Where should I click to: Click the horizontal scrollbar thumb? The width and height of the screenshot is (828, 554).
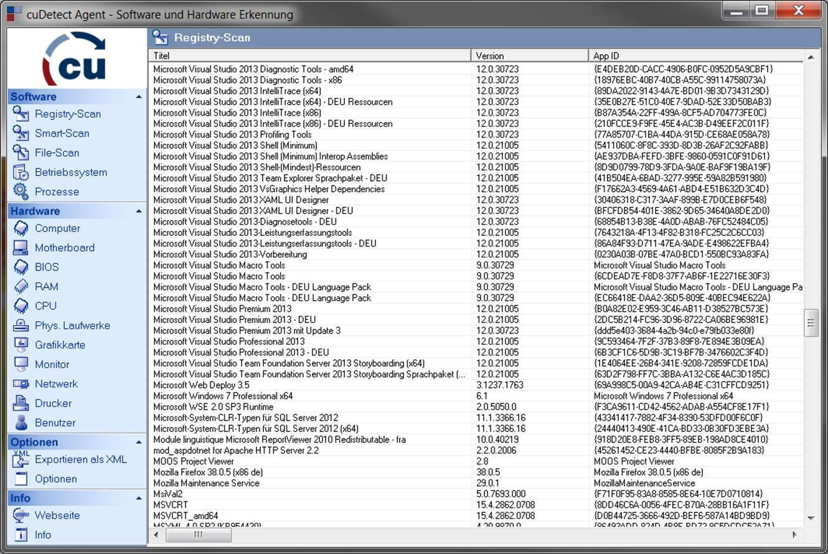point(198,535)
